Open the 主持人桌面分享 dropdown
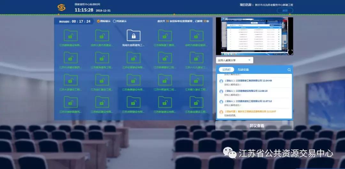The width and height of the screenshot is (345, 169). 234,60
